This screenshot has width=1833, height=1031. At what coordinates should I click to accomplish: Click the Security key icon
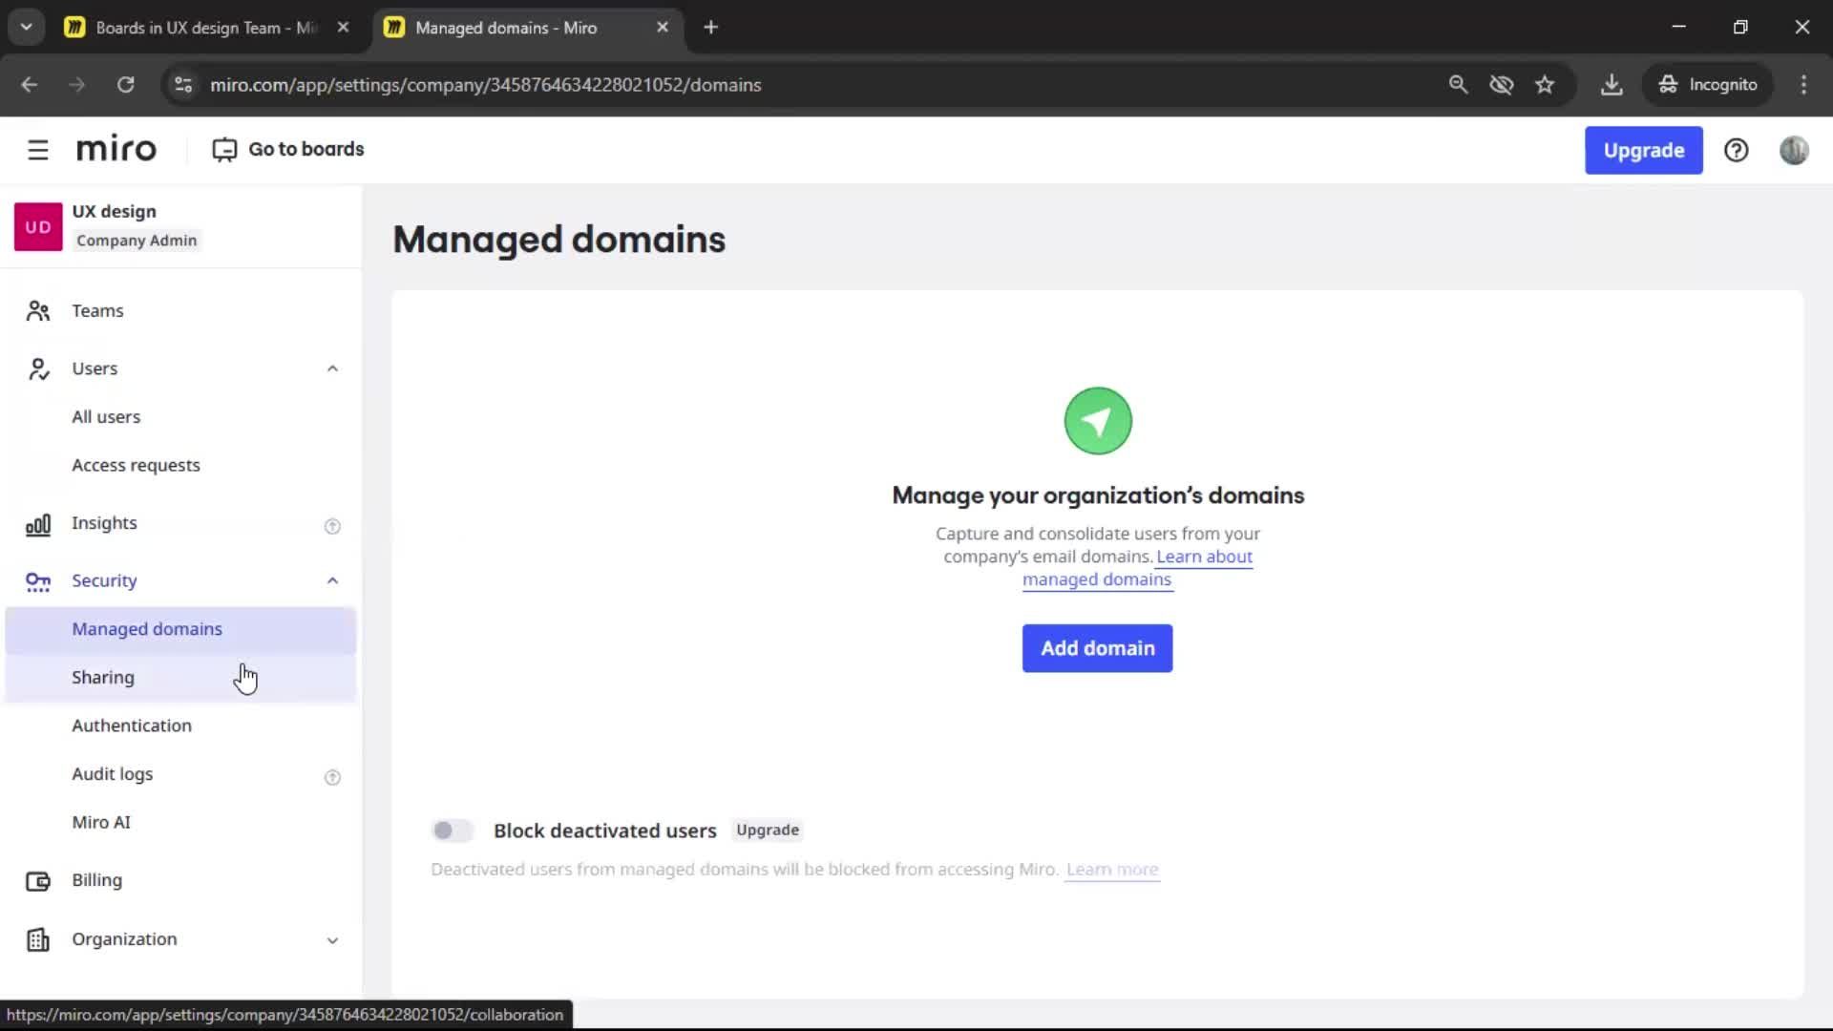click(x=38, y=581)
